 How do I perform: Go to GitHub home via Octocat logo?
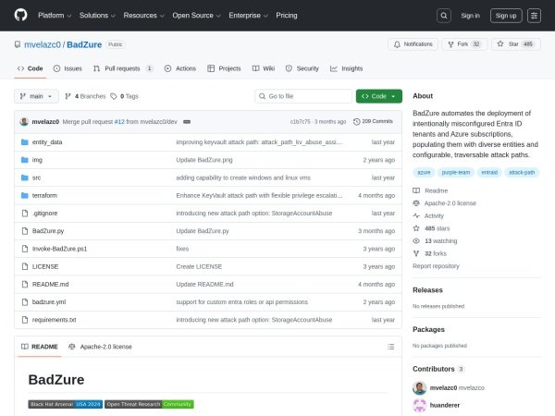[x=20, y=15]
